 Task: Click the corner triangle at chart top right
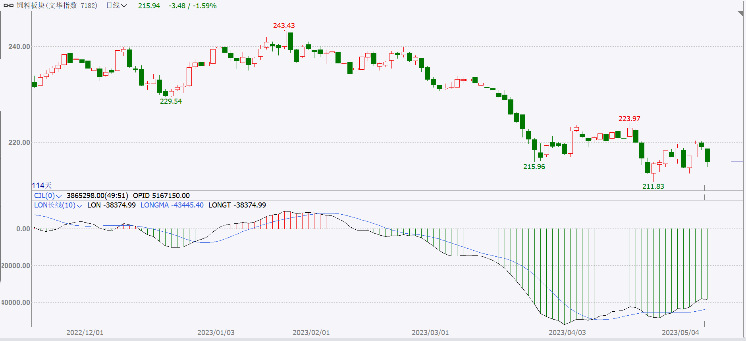point(741,13)
